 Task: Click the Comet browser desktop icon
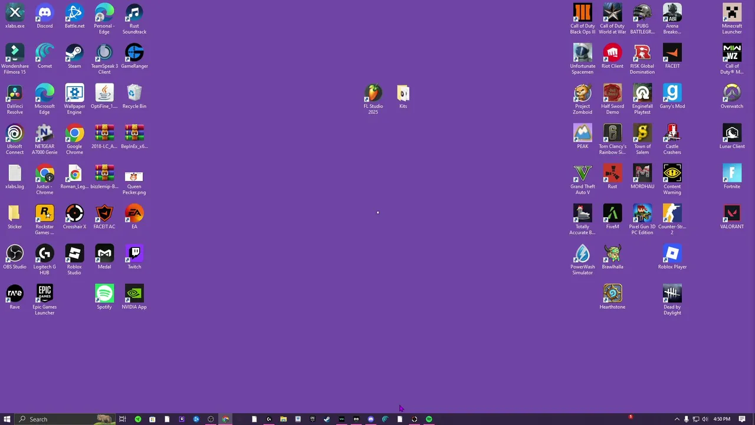(45, 56)
